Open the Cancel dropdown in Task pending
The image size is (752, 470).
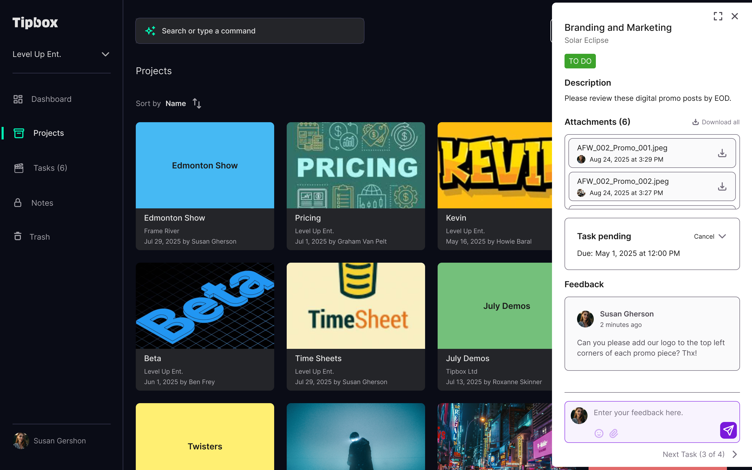710,237
